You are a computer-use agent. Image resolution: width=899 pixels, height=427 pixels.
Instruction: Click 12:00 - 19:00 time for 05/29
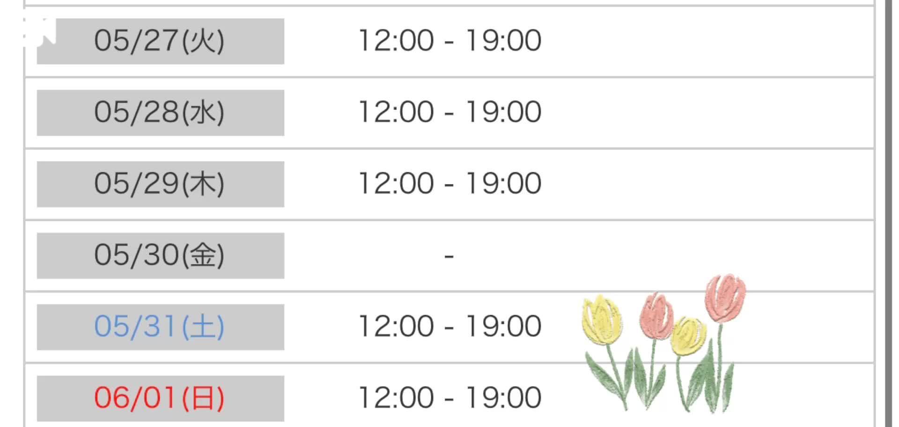click(x=449, y=183)
